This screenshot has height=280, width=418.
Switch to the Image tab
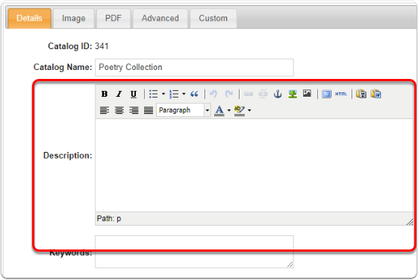74,19
